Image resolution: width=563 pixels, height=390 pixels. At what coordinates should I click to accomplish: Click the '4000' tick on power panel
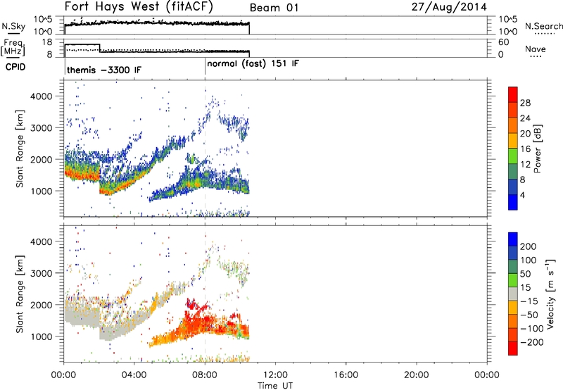(x=42, y=96)
